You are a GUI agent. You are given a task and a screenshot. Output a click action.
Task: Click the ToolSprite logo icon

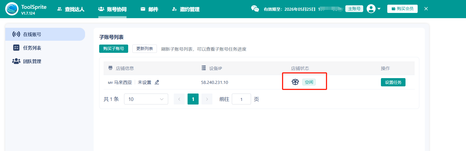(12, 9)
